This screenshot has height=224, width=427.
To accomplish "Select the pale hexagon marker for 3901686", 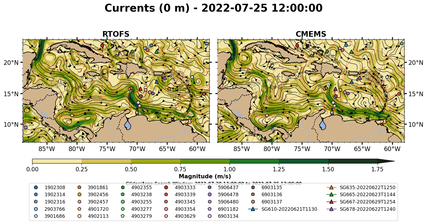I will (36, 216).
